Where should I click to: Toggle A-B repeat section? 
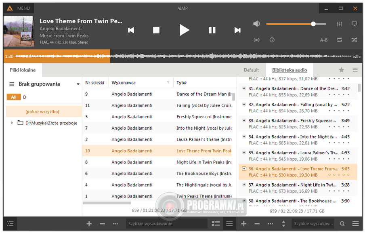coord(324,40)
